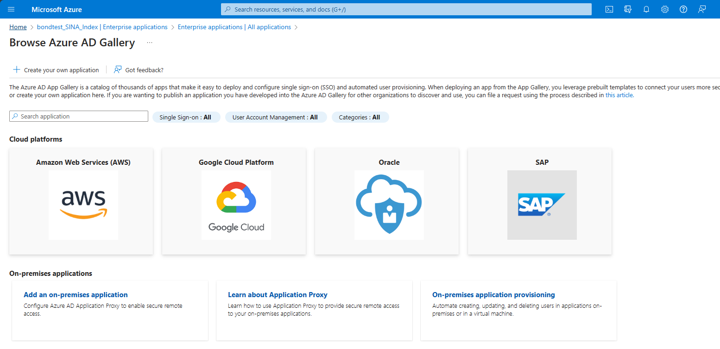
Task: Click Create your own application
Action: pos(56,70)
